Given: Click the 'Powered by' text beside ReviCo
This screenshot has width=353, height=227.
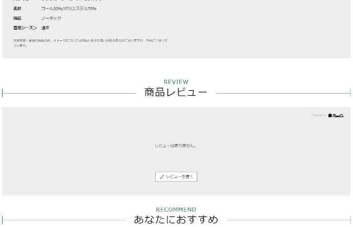Looking at the screenshot, I should point(318,116).
